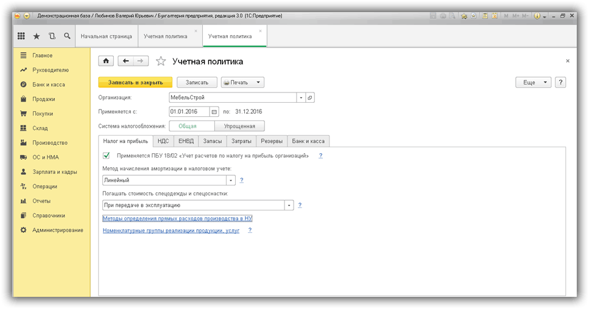Open the calendar picker for the start date

pos(214,112)
